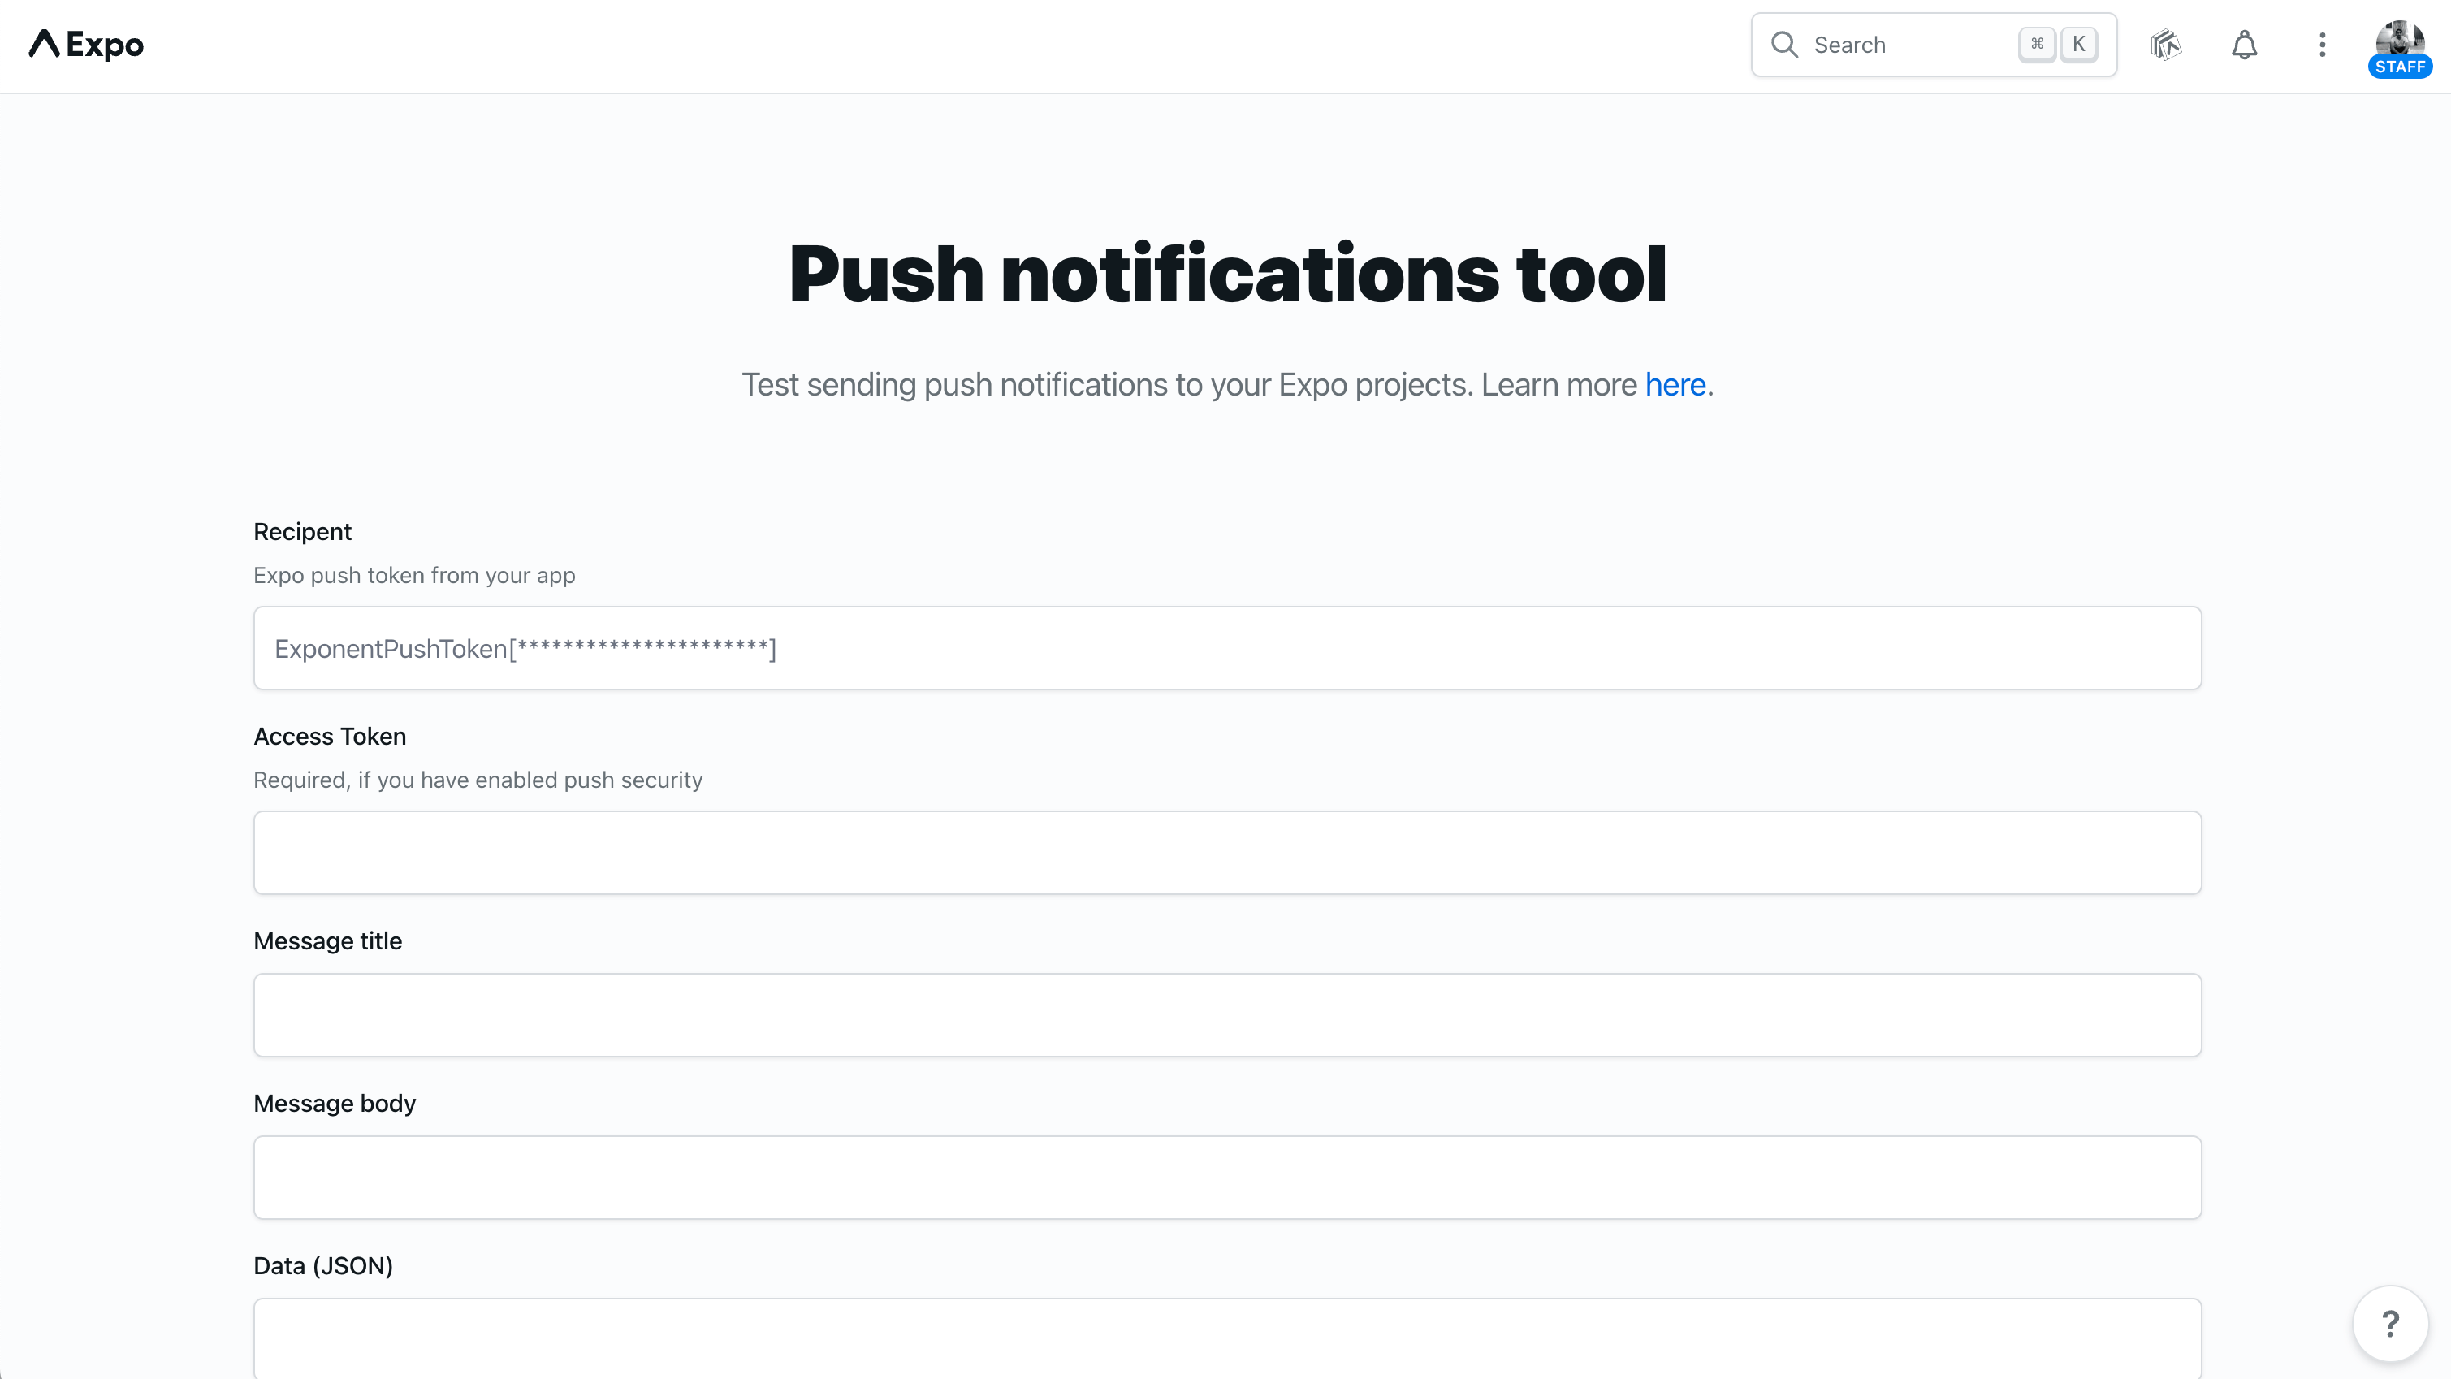Open the user avatar account menu
The height and width of the screenshot is (1379, 2451).
[2400, 38]
